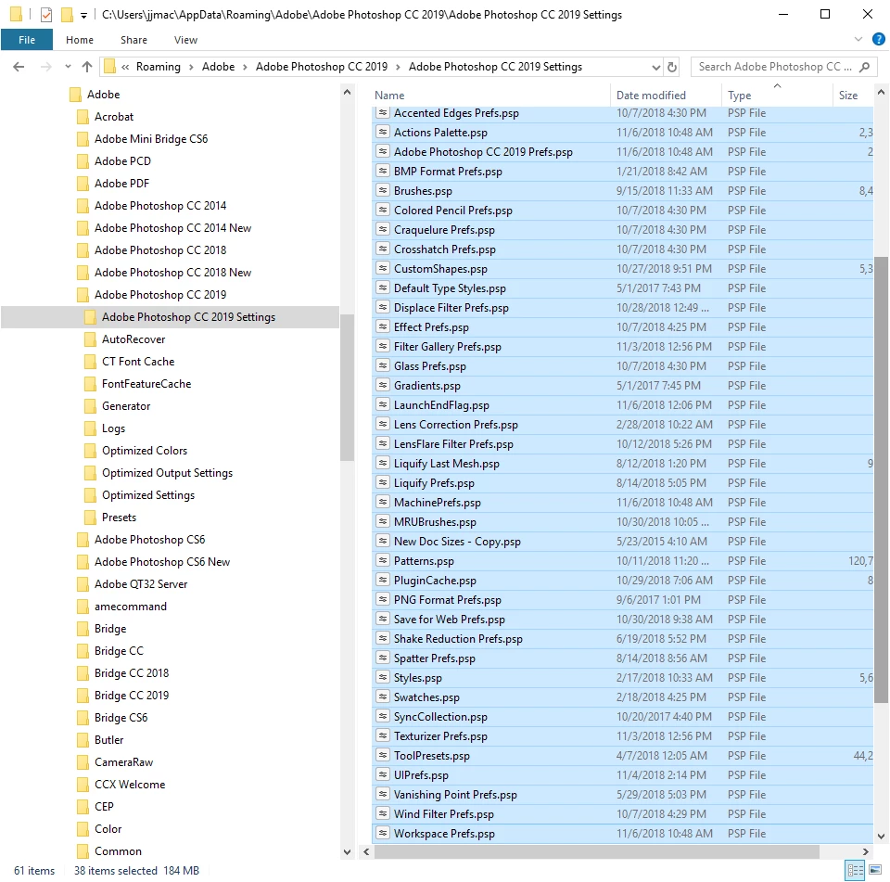
Task: Open Quick Access Toolbar customize dropdown
Action: pyautogui.click(x=83, y=16)
